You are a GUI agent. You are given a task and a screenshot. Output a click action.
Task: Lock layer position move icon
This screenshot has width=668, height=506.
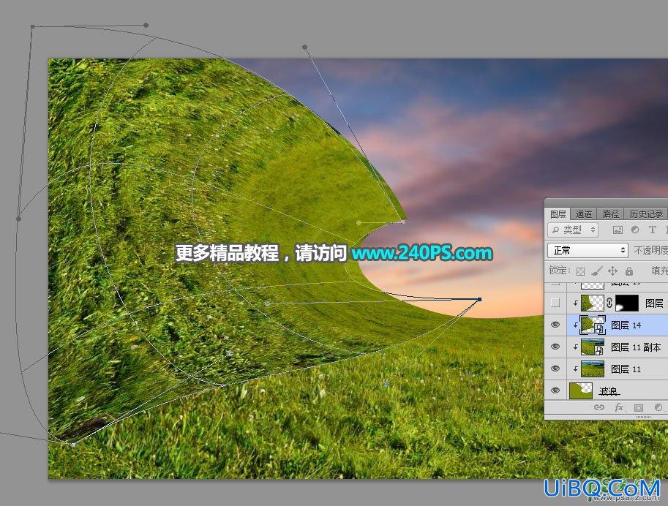(612, 271)
